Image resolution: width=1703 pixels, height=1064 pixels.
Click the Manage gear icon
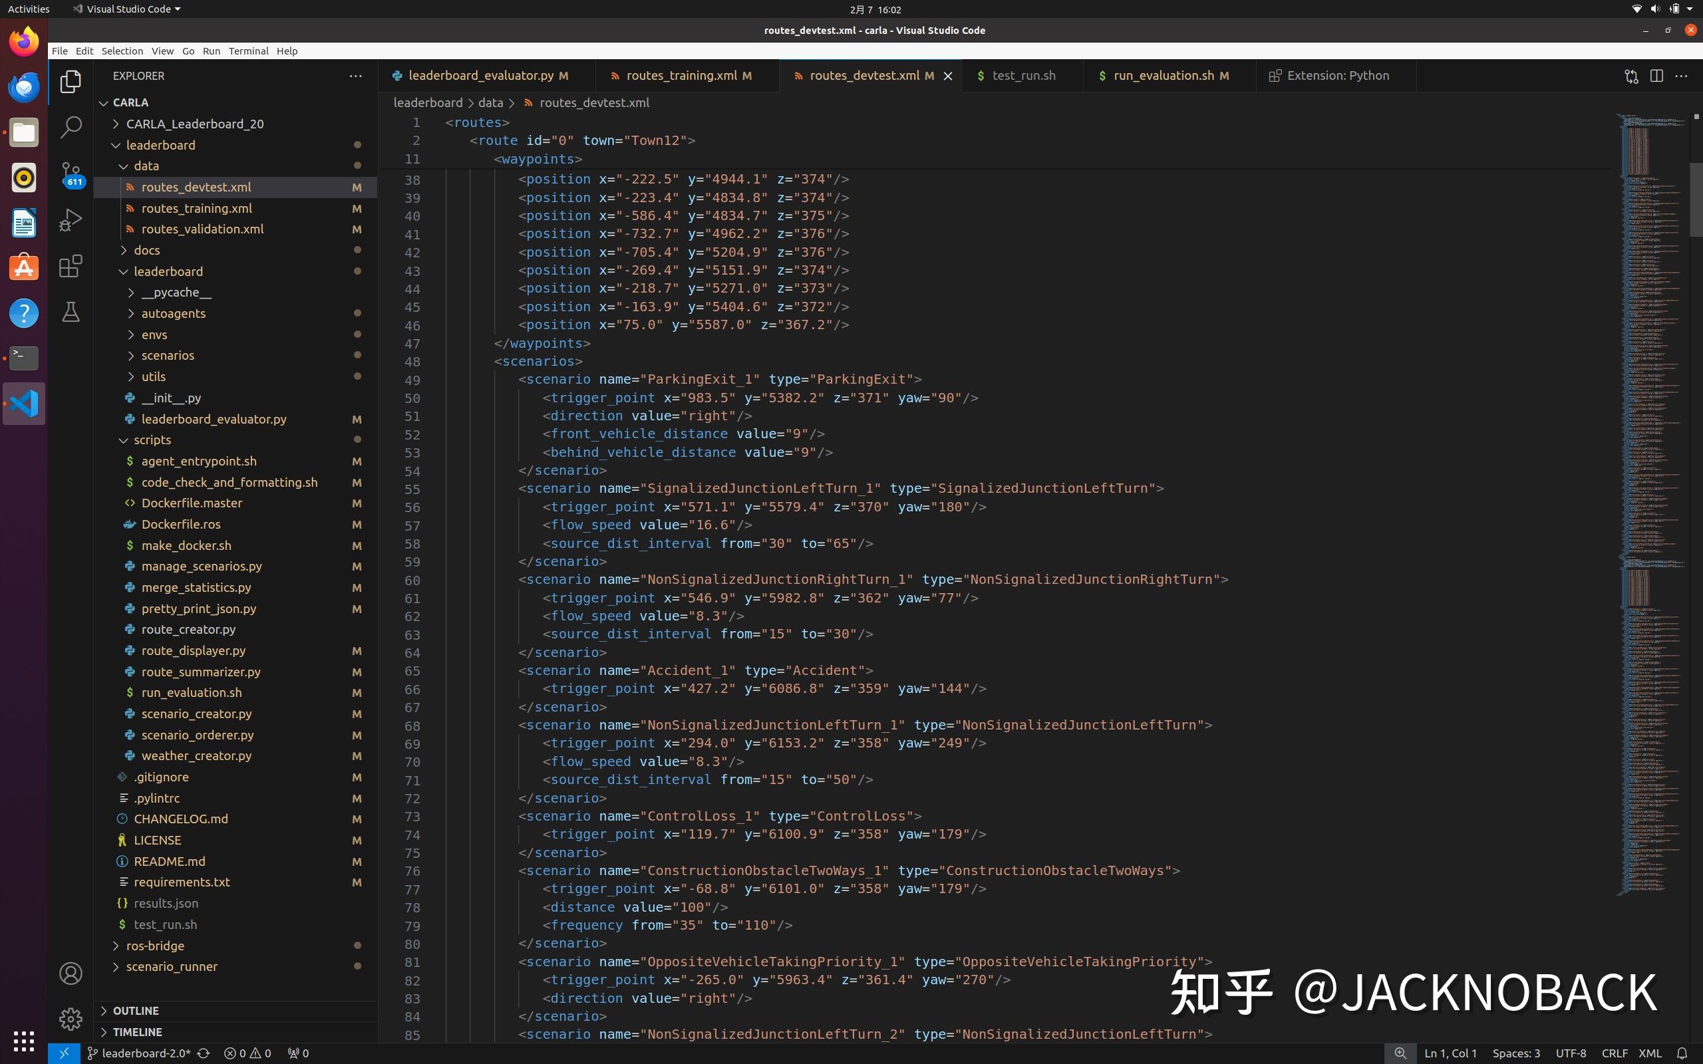(71, 1018)
